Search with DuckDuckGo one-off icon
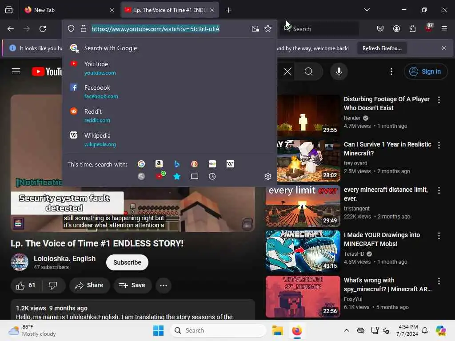This screenshot has width=455, height=341. [195, 164]
